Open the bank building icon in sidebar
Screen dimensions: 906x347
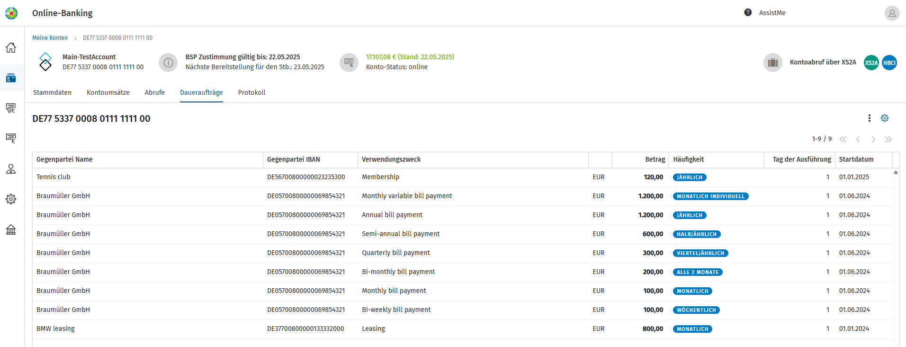pyautogui.click(x=11, y=229)
